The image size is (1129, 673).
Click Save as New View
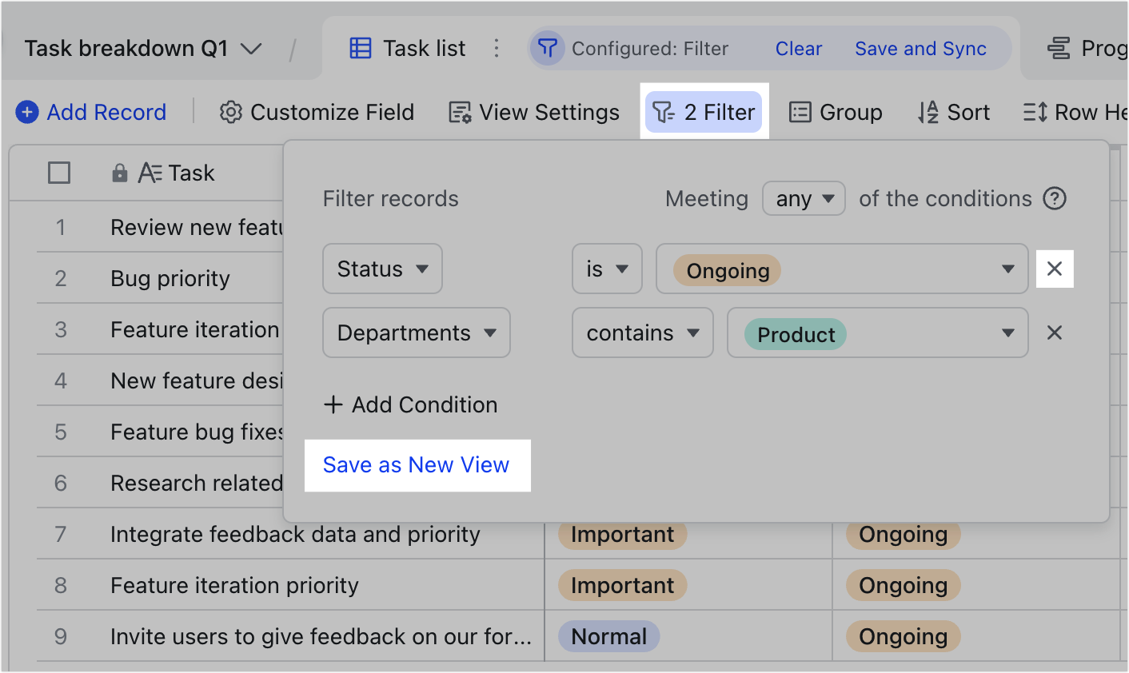(x=417, y=464)
